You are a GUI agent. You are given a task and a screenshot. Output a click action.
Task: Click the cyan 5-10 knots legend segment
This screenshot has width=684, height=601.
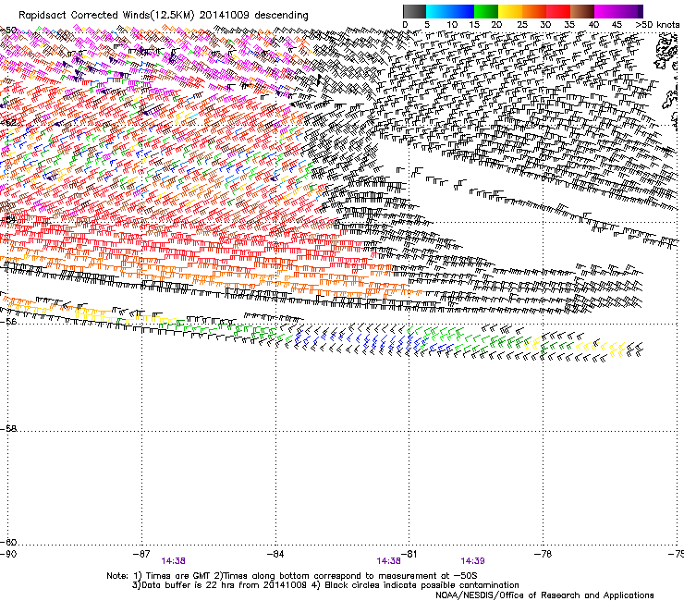click(438, 11)
